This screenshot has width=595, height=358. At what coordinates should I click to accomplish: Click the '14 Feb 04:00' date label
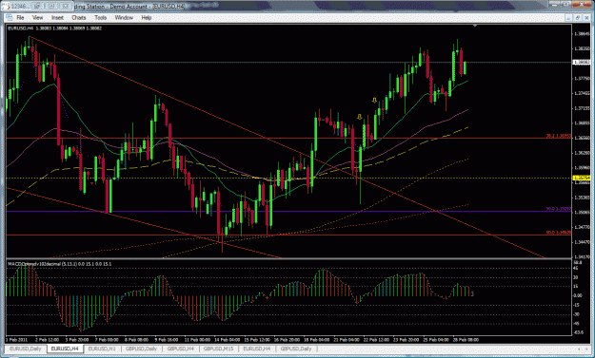coord(227,339)
